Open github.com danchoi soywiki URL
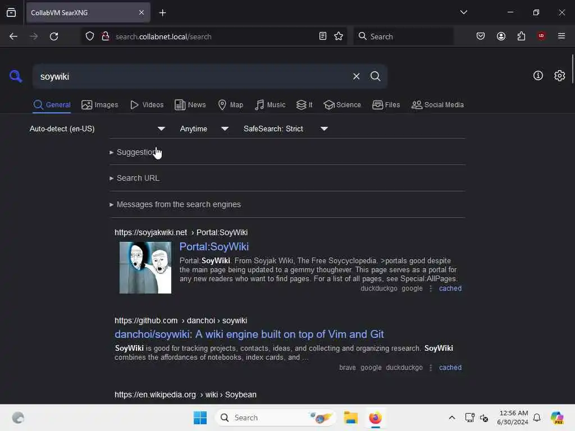This screenshot has height=431, width=575. tap(181, 320)
